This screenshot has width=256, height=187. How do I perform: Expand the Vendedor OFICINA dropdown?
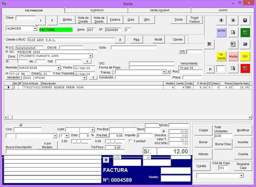[x=84, y=78]
